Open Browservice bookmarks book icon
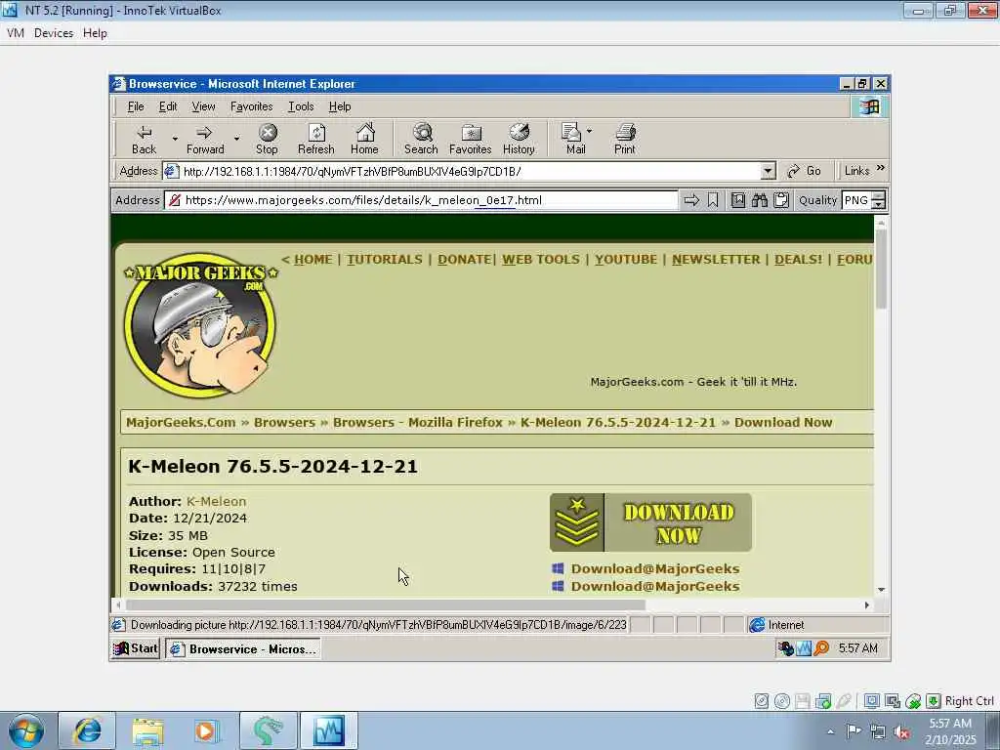Image resolution: width=1000 pixels, height=750 pixels. pos(738,200)
